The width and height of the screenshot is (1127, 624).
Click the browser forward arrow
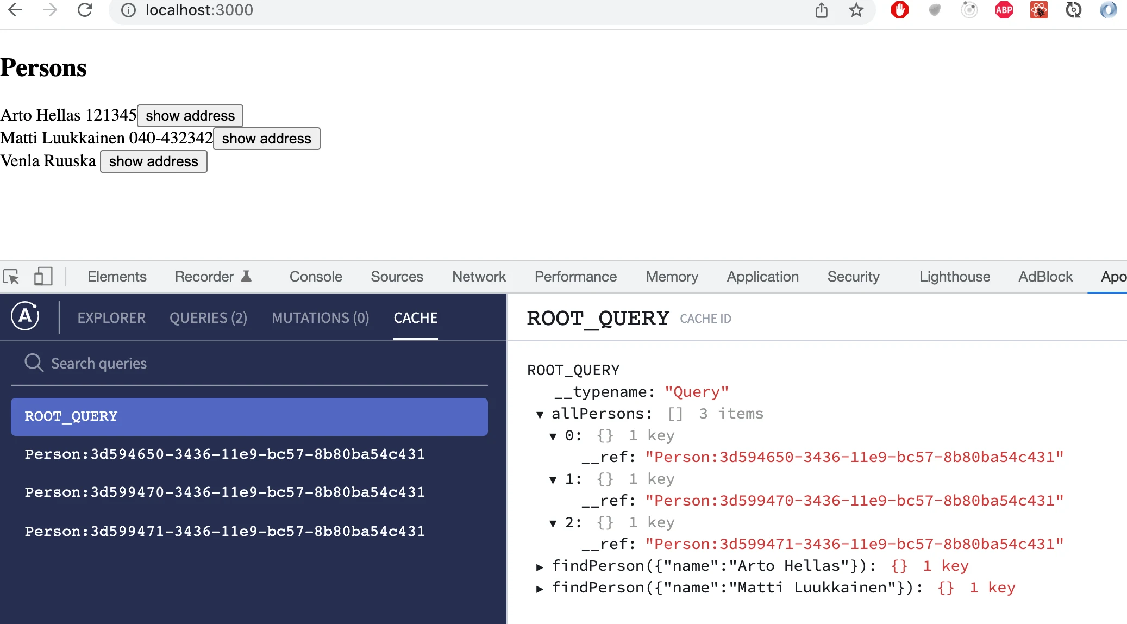pos(50,10)
